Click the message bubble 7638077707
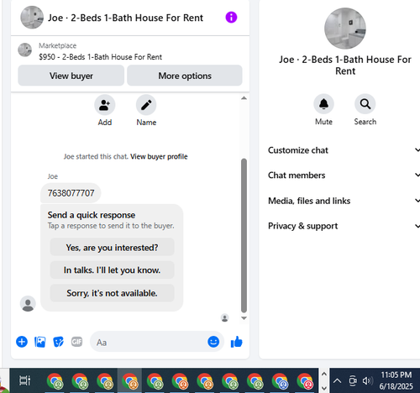420x393 pixels. coord(71,193)
